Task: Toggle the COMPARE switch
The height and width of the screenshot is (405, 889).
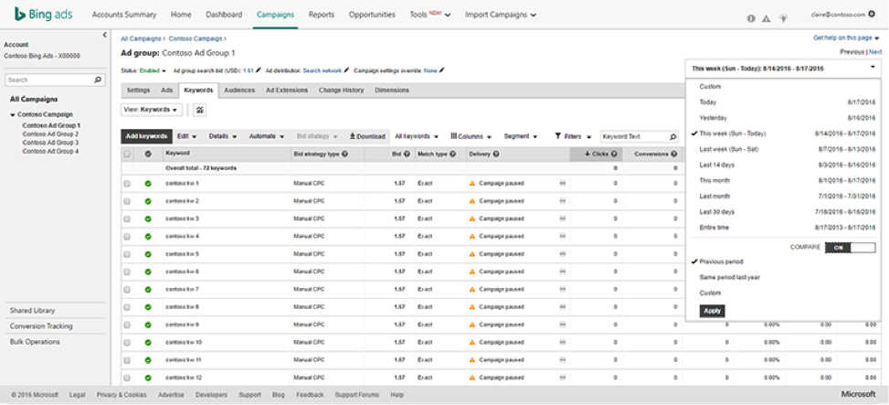Action: [x=850, y=248]
